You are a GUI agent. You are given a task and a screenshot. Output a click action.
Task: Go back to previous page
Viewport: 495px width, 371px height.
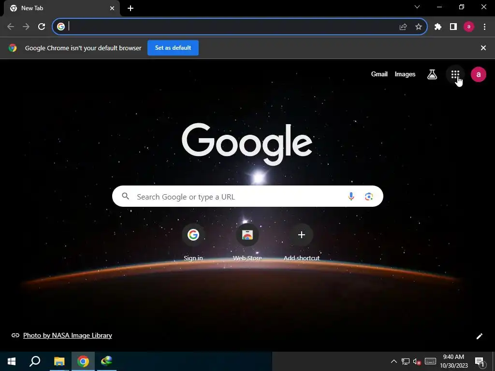11,27
